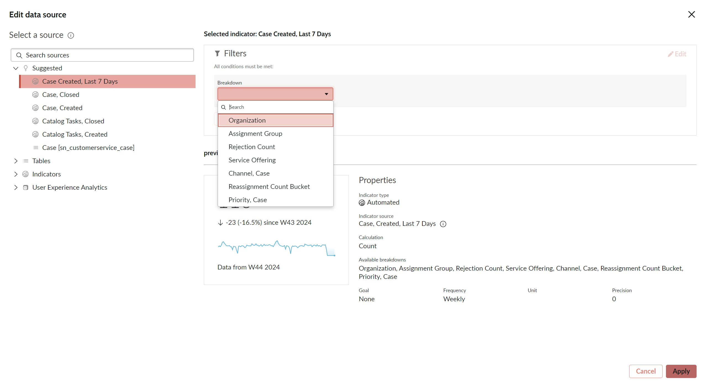Choose Reassignment Count Bucket option
Screen dimensions: 706x386
coord(275,187)
